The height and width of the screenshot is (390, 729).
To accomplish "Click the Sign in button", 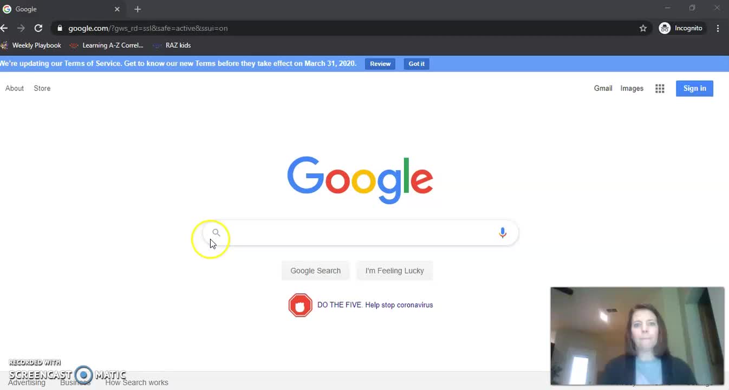I will [694, 88].
